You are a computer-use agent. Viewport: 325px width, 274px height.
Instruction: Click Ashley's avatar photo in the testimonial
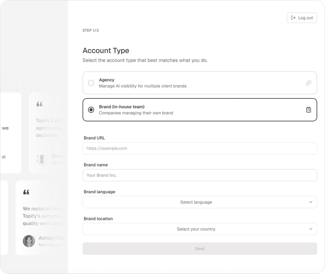29,241
